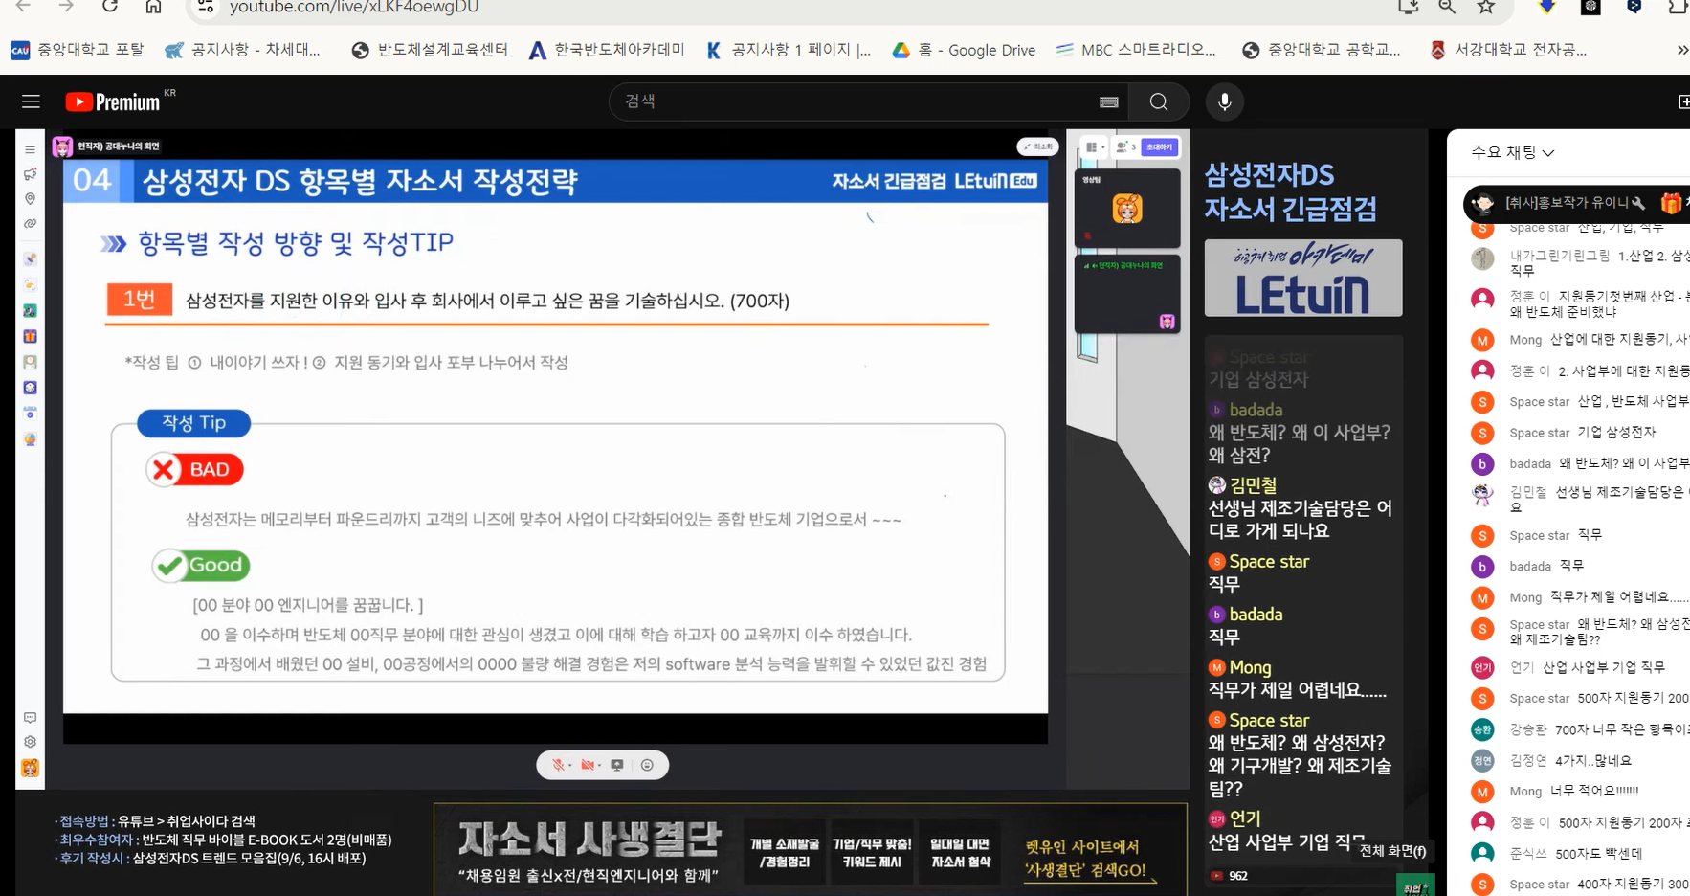Click into the YouTube 검색 search field
1690x896 pixels.
(x=852, y=101)
